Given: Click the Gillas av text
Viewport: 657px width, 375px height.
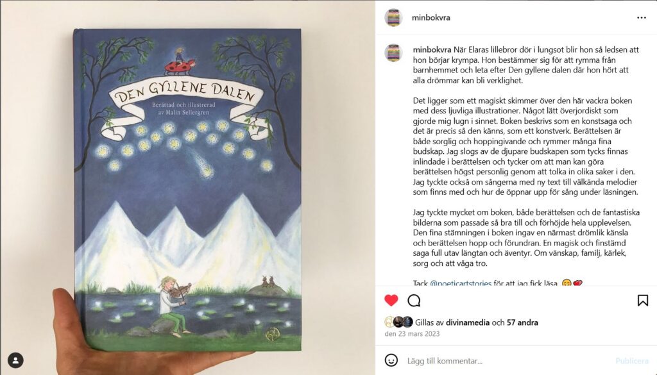Looking at the screenshot, I should tap(429, 322).
